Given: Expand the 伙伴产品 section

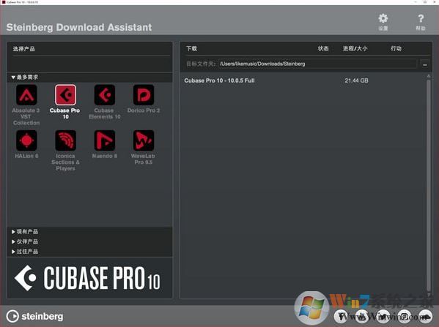Looking at the screenshot, I should pyautogui.click(x=25, y=241).
